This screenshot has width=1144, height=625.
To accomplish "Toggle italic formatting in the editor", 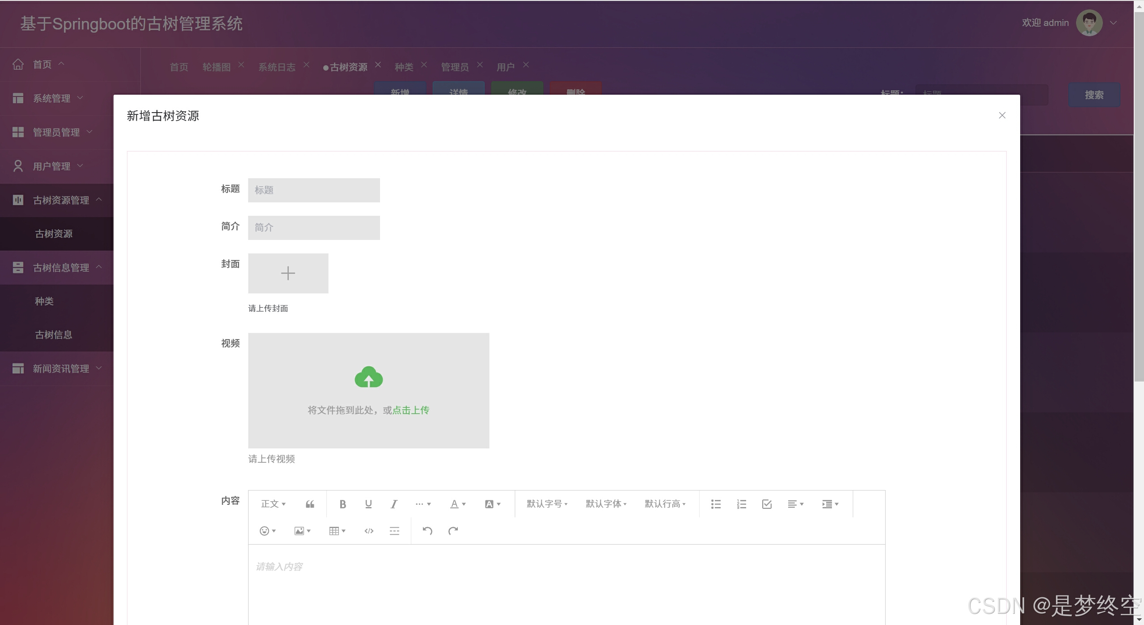I will 394,504.
